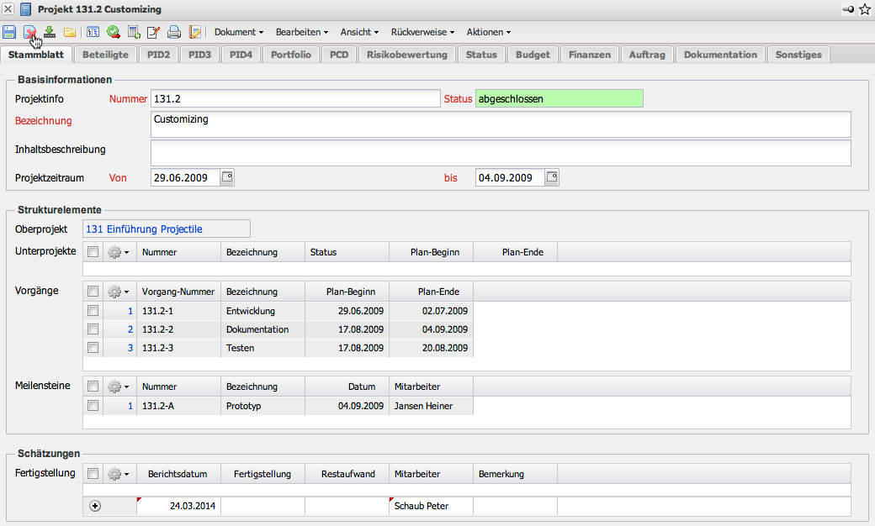875x526 pixels.
Task: Open the Dokument dropdown menu
Action: pos(239,32)
